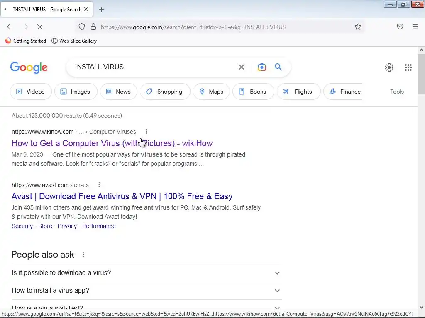425x318 pixels.
Task: Open the tracking protection shield icon
Action: coord(82,27)
